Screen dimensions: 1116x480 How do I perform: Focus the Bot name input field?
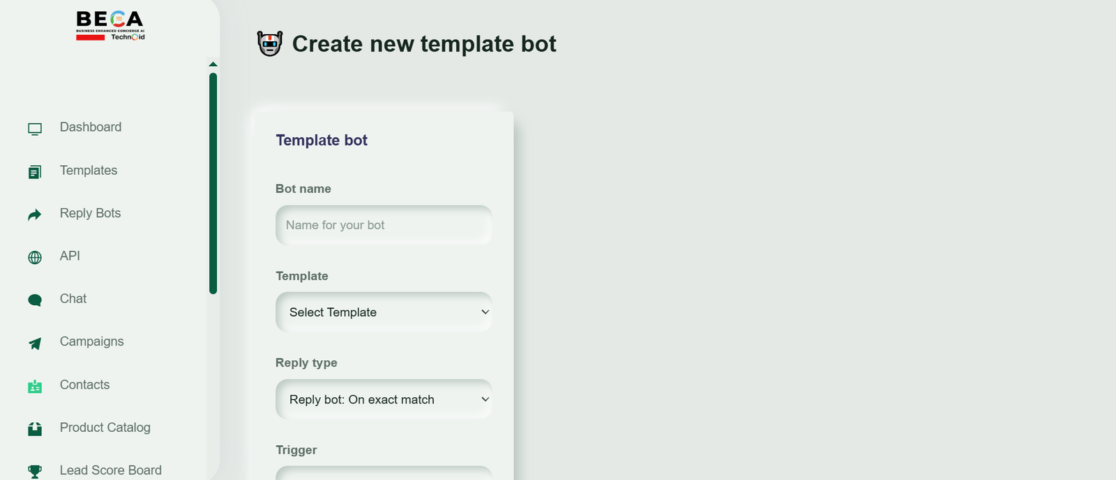[x=384, y=225]
